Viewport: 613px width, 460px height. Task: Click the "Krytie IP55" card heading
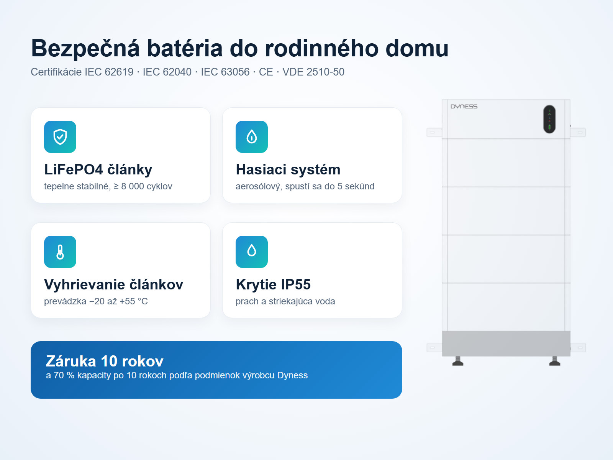[x=273, y=284]
